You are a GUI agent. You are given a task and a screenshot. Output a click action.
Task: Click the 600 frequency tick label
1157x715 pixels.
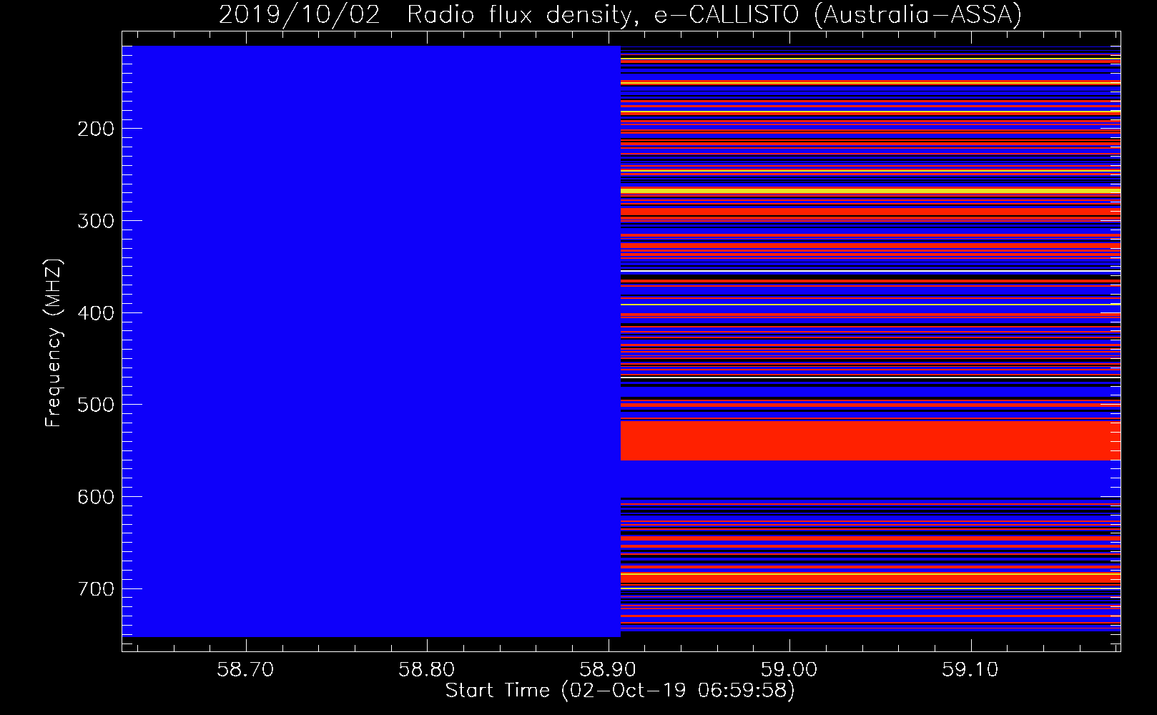(96, 497)
